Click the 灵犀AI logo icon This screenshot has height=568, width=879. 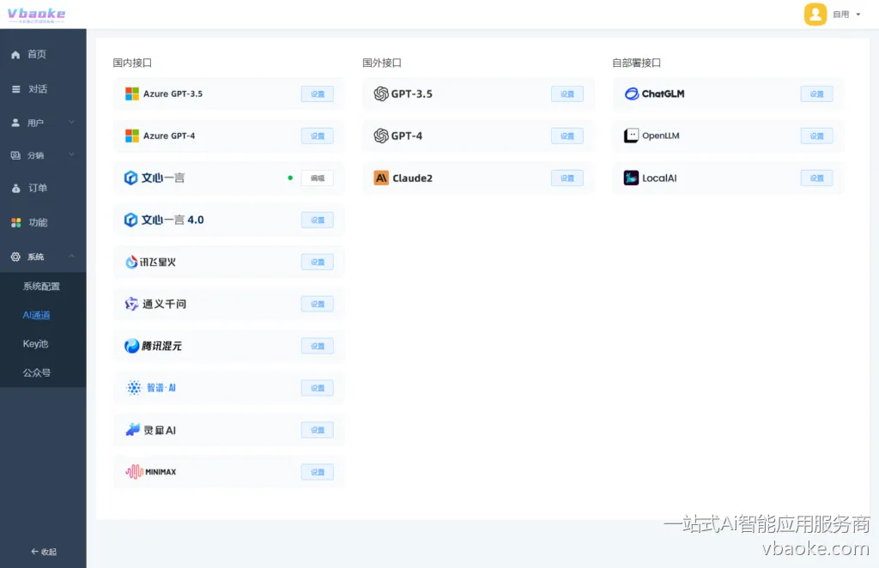(x=133, y=430)
